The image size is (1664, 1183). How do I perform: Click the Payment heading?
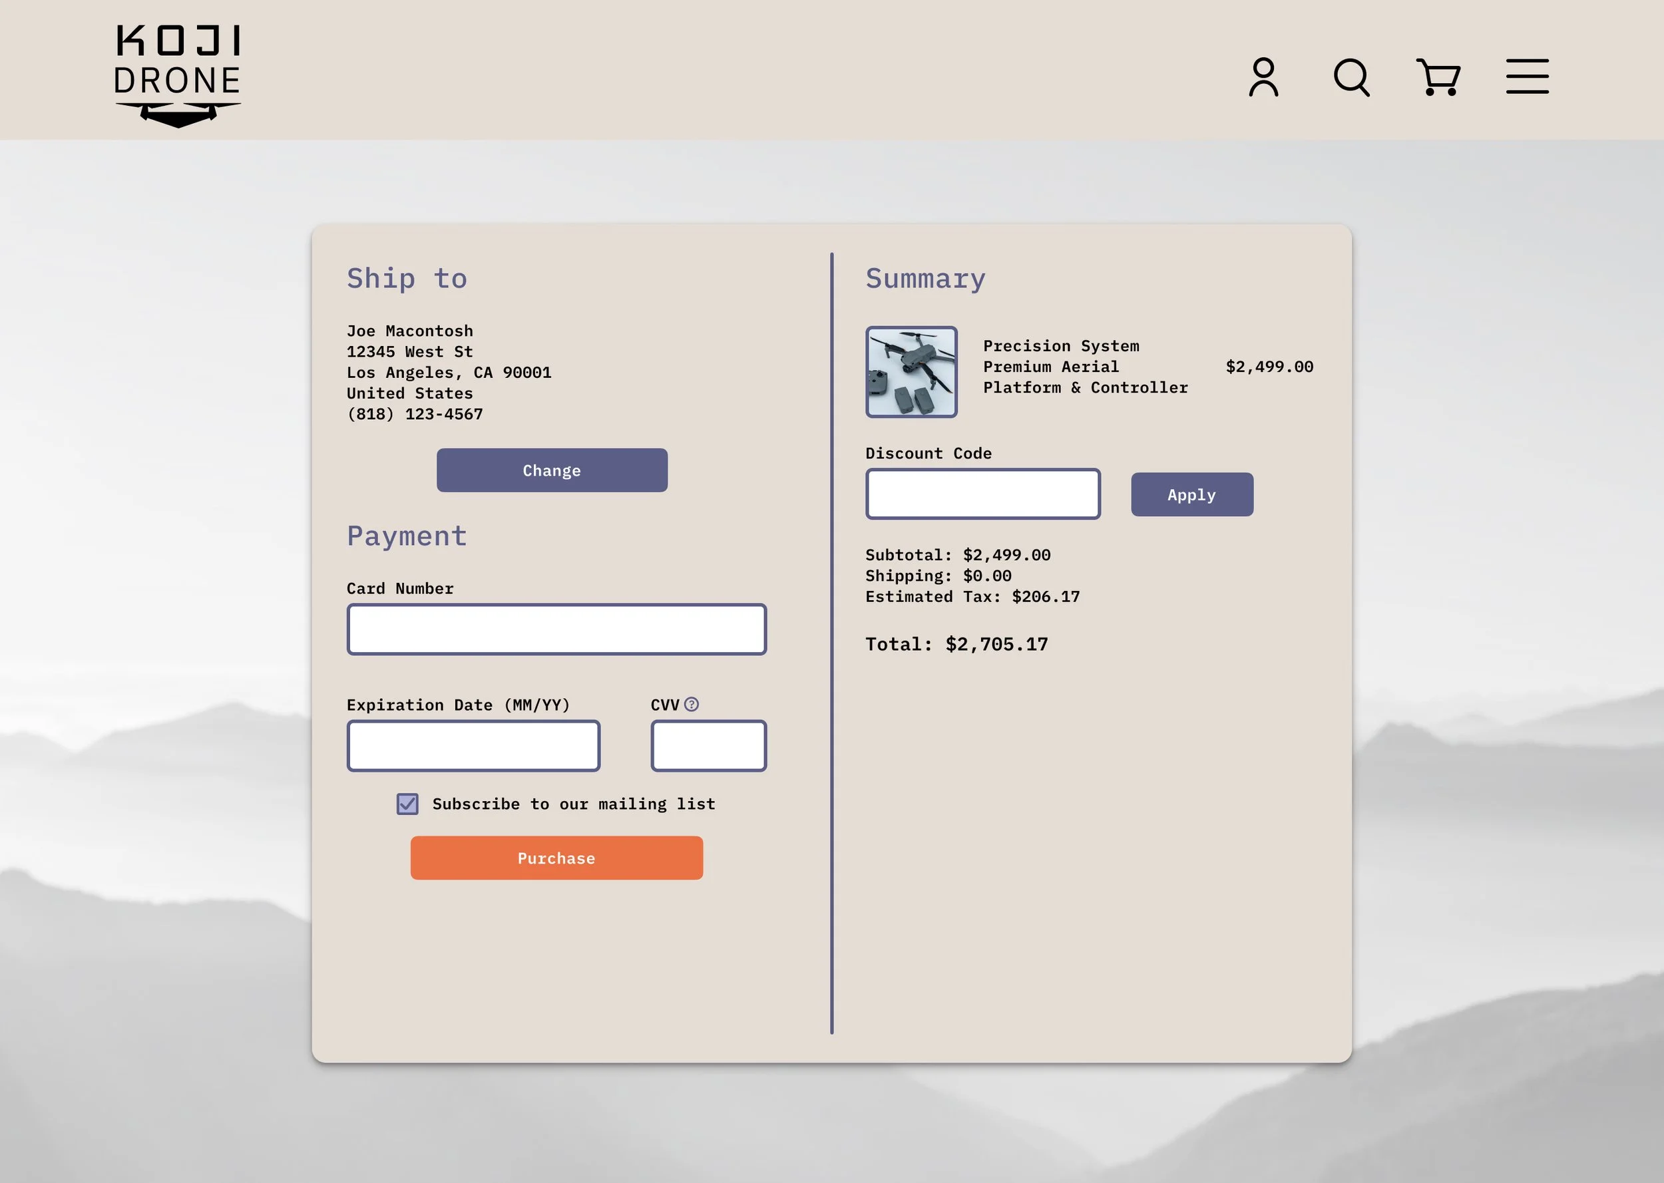point(407,536)
